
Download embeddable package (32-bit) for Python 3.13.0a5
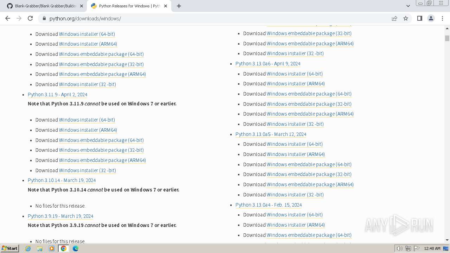[x=309, y=174]
